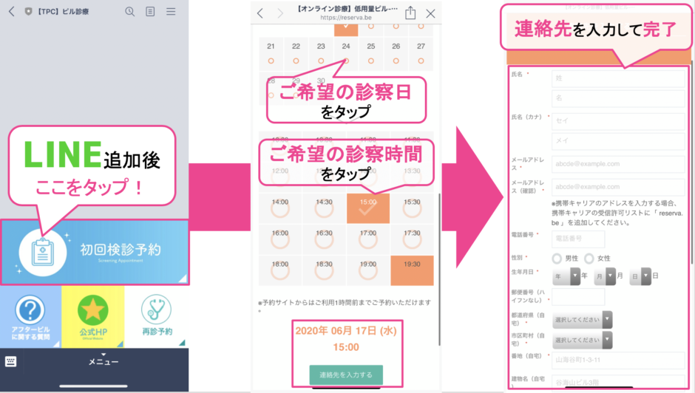Open 公式HP star icon tile
The width and height of the screenshot is (695, 393).
pos(93,312)
